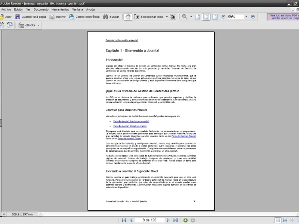Rotate view counterclockwise icon
Screen dimensions: 299x224
coord(10,25)
